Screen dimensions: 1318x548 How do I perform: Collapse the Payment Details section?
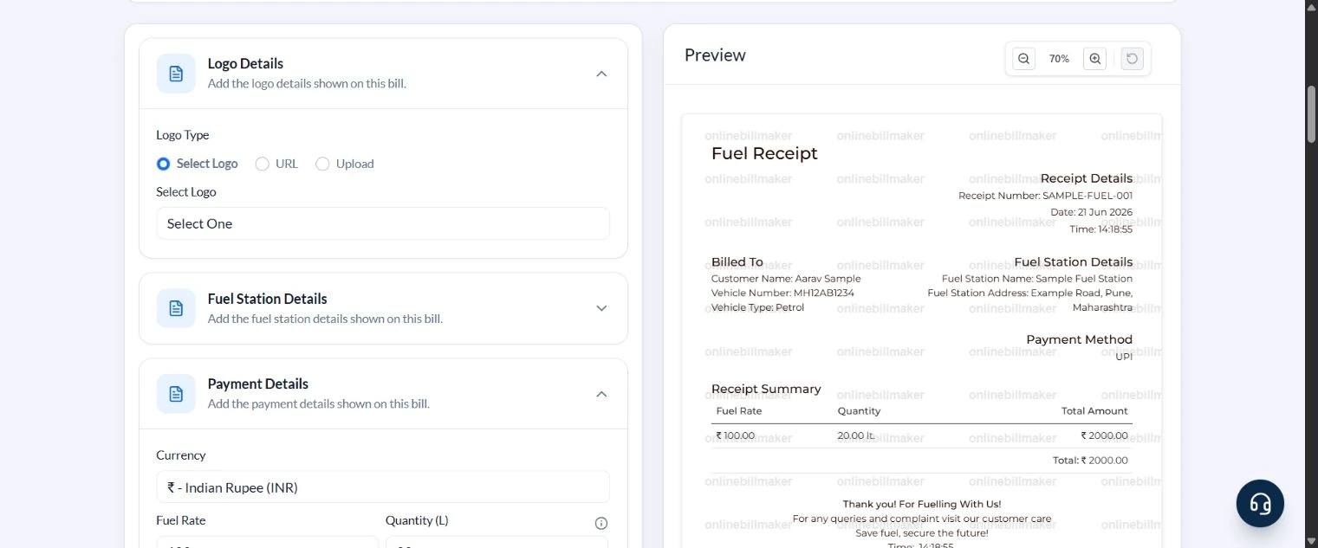coord(601,394)
